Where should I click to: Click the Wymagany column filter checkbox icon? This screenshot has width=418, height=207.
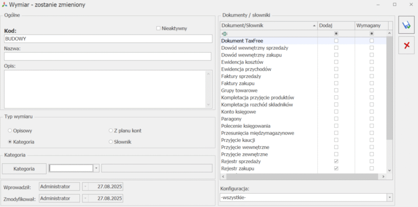coord(371,34)
